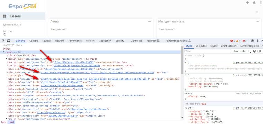
Task: Click the plus quick-create icon
Action: (247, 3)
